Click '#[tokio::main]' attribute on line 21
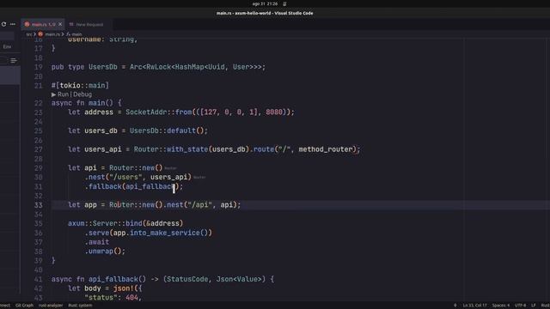This screenshot has width=550, height=309. click(80, 86)
